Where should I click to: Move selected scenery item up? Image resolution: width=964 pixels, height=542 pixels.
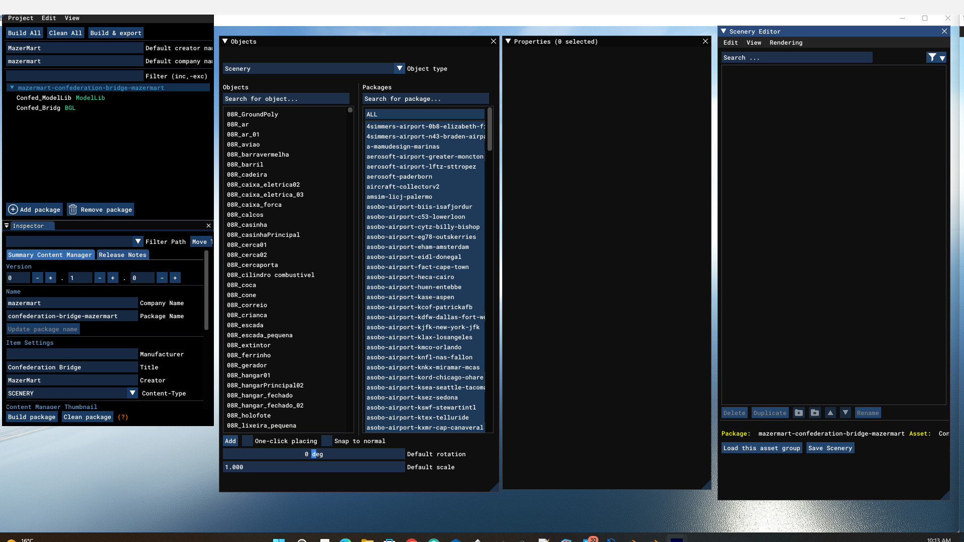pos(830,413)
